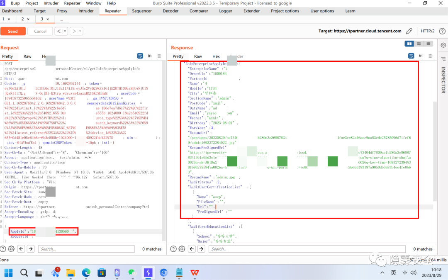Viewport: 448px width, 280px height.
Task: Switch response view to Hex
Action: click(216, 56)
